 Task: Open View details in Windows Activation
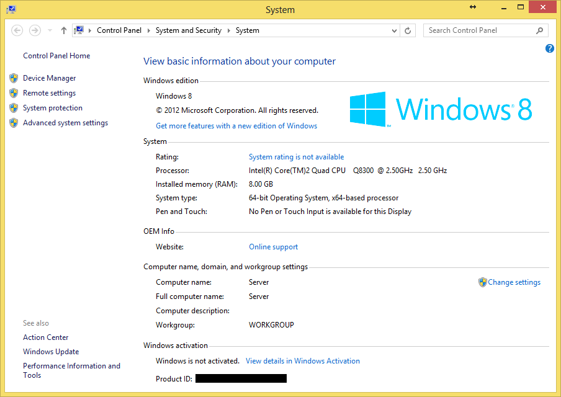click(x=303, y=361)
